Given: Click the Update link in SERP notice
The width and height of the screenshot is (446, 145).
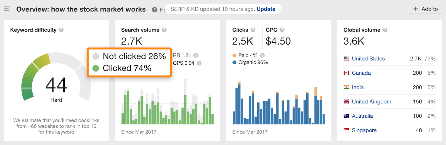Looking at the screenshot, I should click(x=266, y=9).
